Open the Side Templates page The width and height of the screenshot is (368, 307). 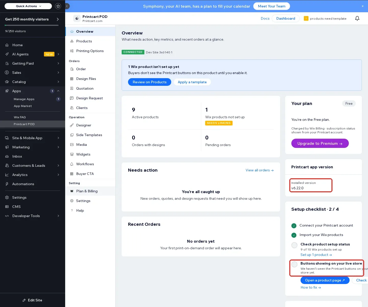[x=90, y=135]
